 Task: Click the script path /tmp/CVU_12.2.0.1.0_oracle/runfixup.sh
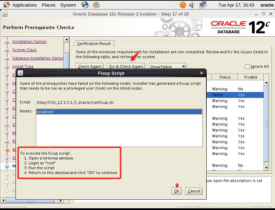click(75, 102)
